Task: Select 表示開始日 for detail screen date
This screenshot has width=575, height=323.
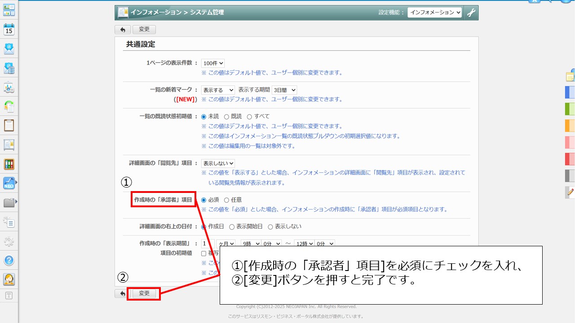Action: [232, 227]
